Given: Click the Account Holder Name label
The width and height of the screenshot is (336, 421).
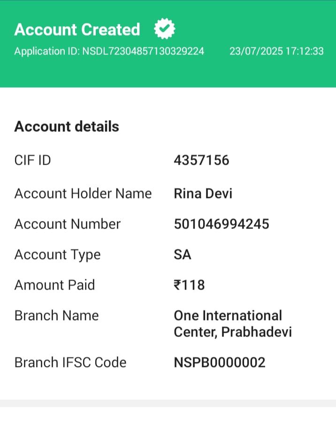Looking at the screenshot, I should tap(83, 193).
